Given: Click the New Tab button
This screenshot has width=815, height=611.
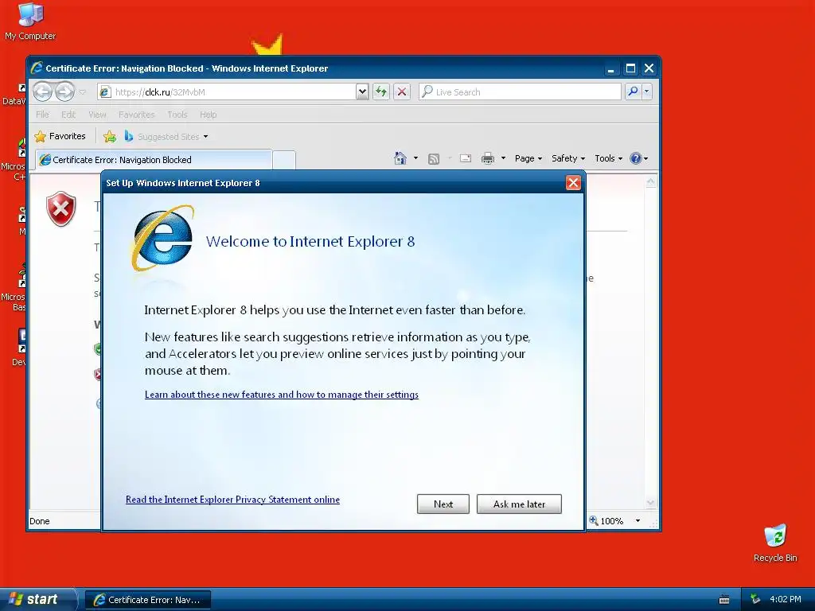Looking at the screenshot, I should pos(284,160).
